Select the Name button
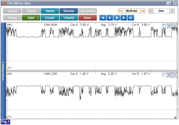 point(50,11)
